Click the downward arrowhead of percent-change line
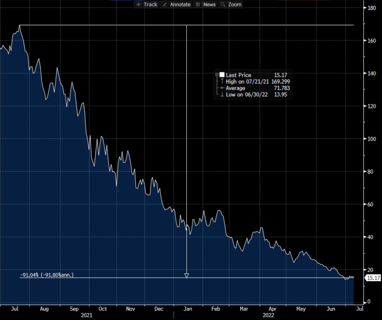 [x=186, y=275]
